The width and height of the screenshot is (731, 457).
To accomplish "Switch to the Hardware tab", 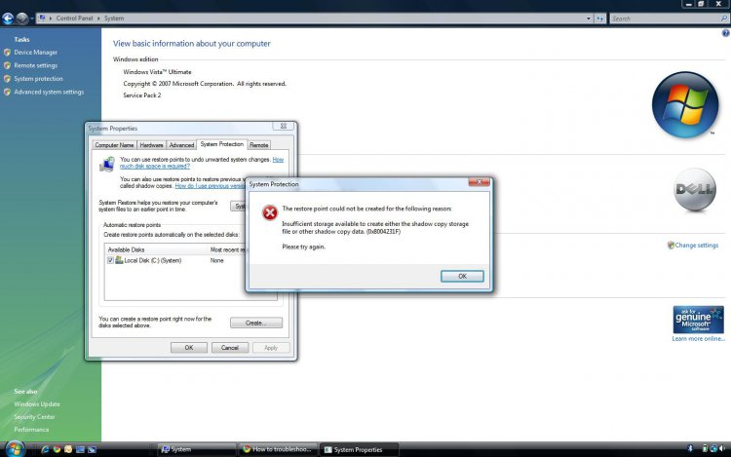I will coord(151,145).
